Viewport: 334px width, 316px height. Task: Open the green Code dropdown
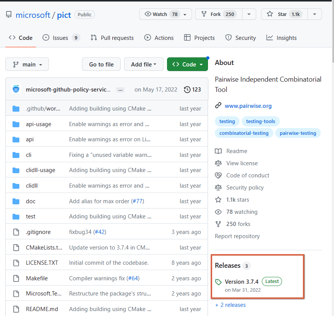click(187, 64)
